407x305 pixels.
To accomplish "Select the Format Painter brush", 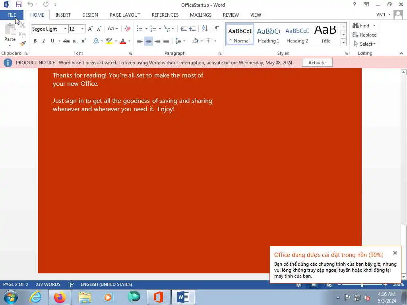I will pos(23,43).
